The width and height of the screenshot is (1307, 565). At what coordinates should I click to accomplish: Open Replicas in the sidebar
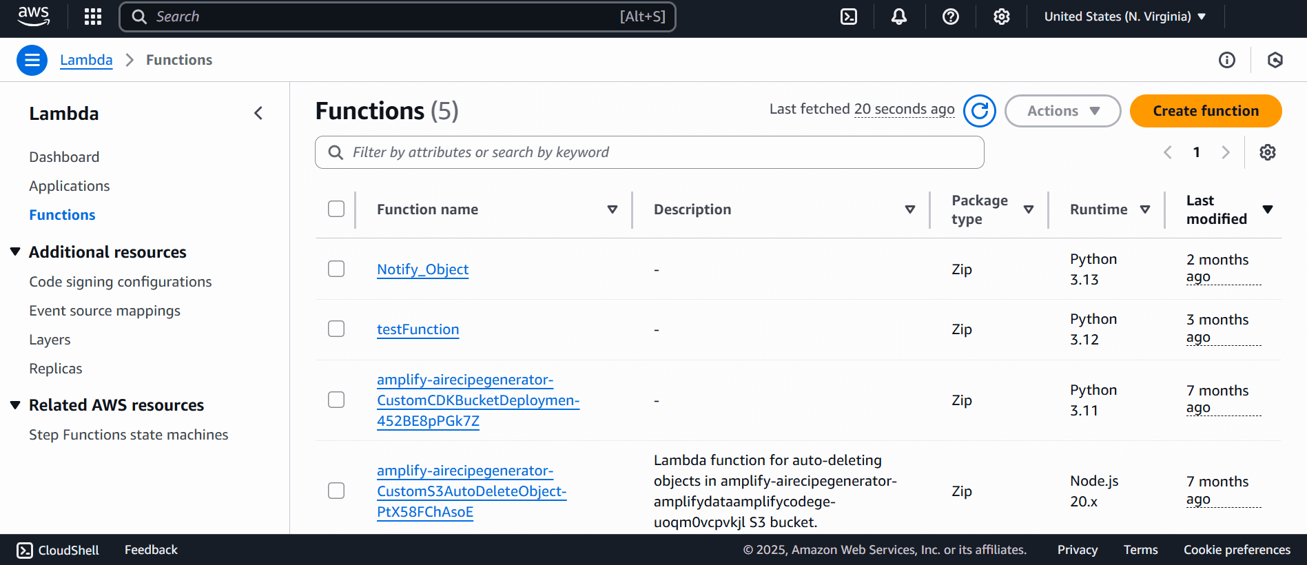click(56, 369)
